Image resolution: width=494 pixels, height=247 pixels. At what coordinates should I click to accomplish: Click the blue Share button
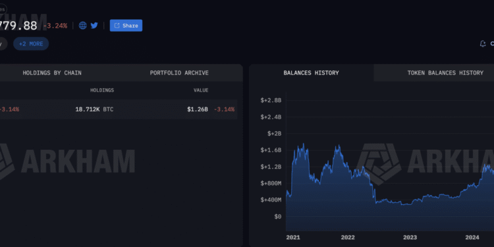tap(126, 26)
